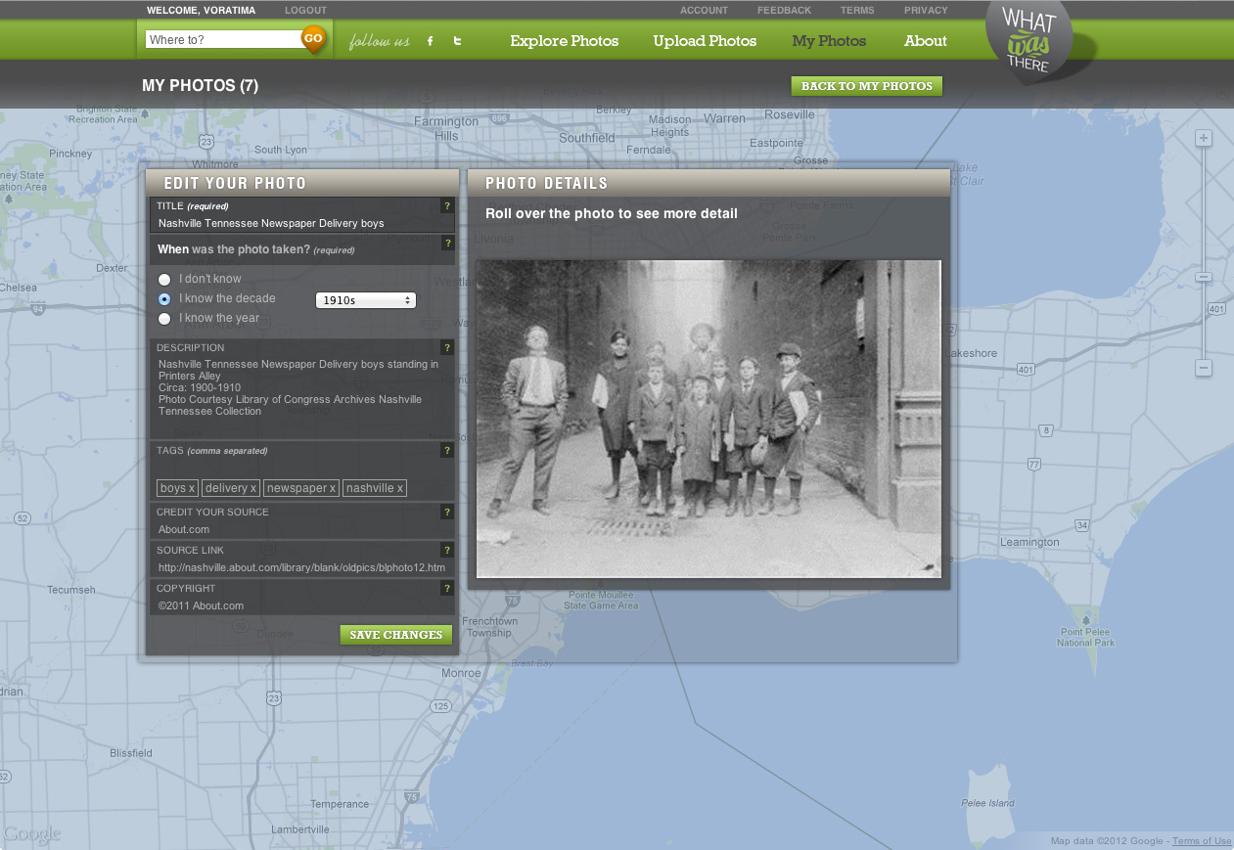Select 'I know the decade' radio option
Image resolution: width=1234 pixels, height=850 pixels.
(164, 299)
